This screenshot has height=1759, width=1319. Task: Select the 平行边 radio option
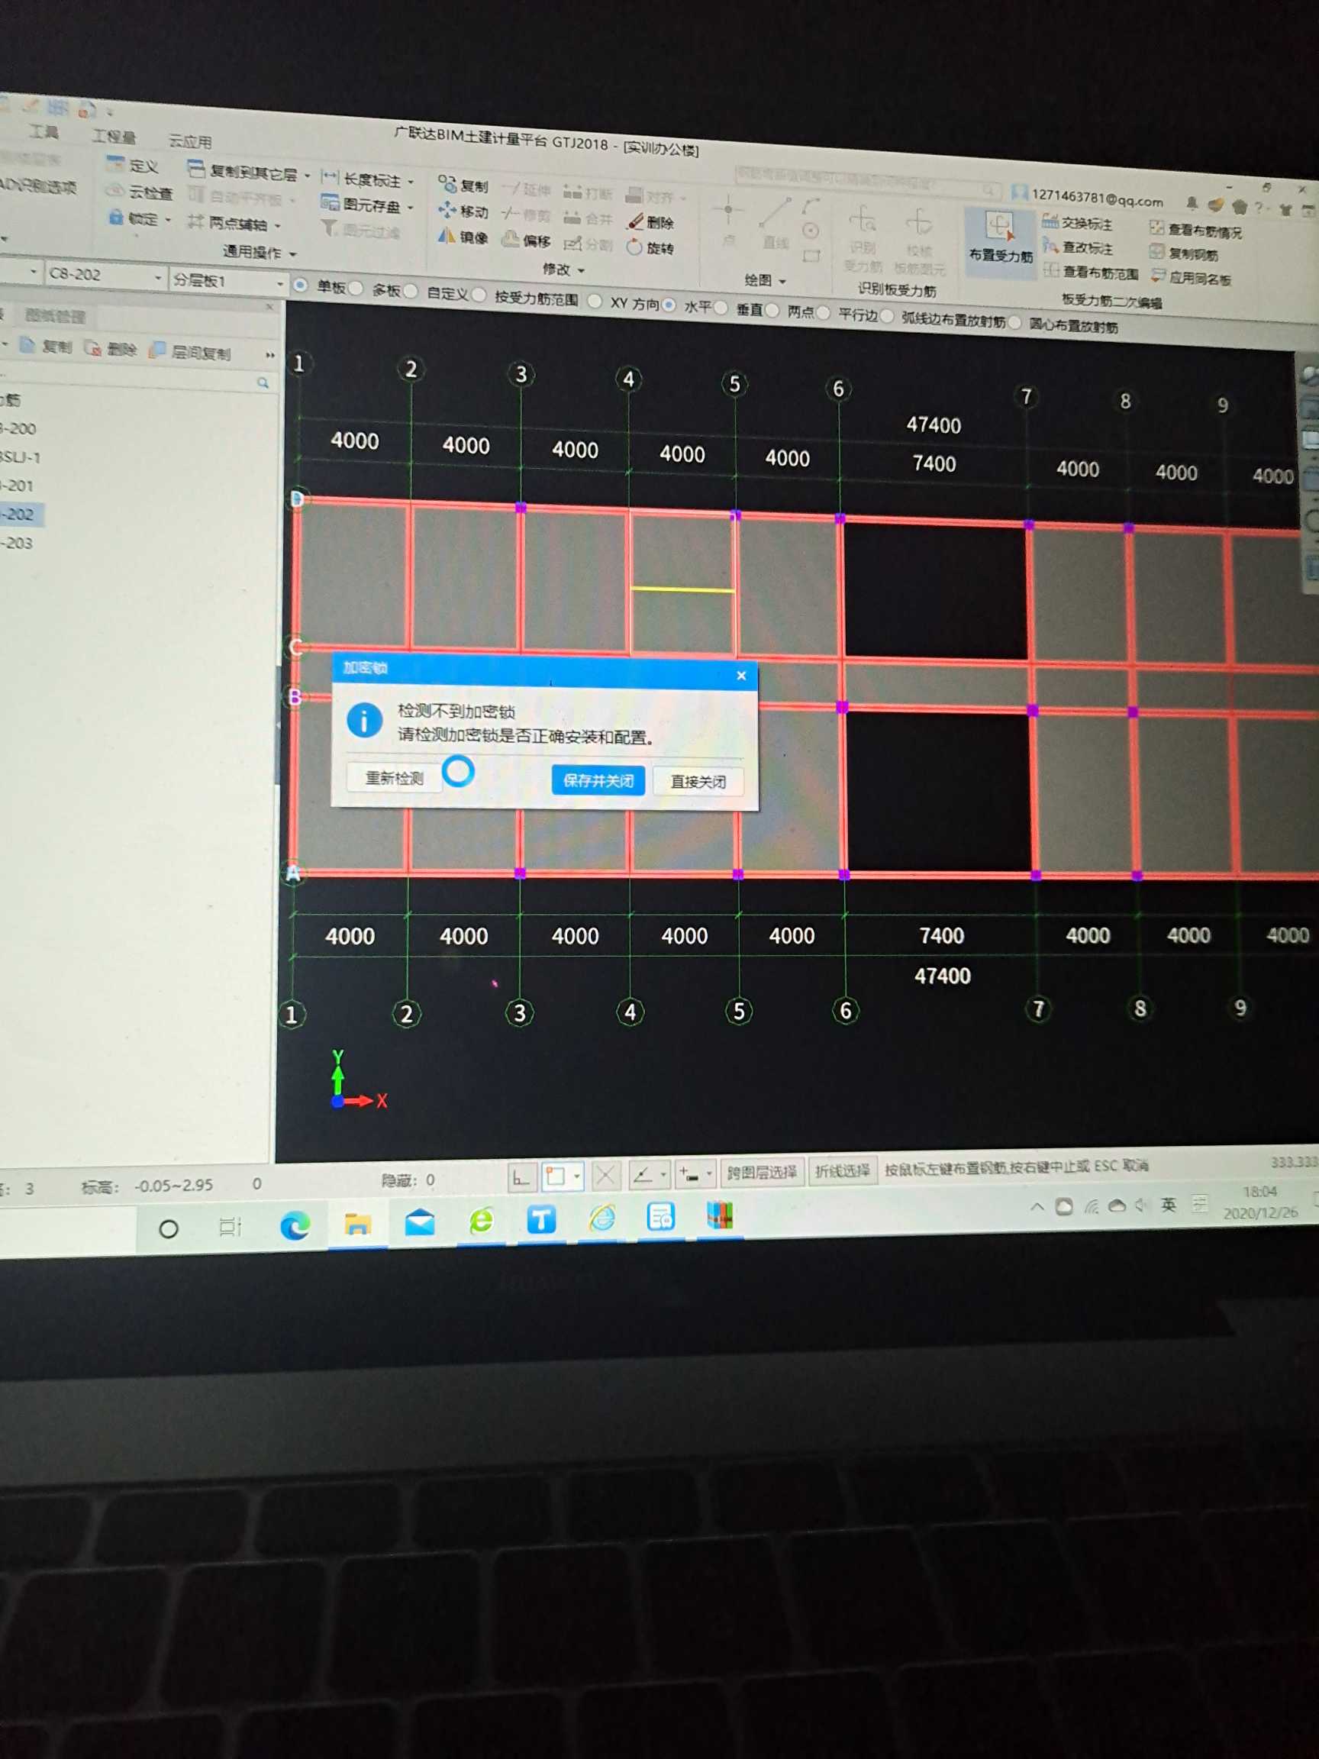pyautogui.click(x=824, y=312)
